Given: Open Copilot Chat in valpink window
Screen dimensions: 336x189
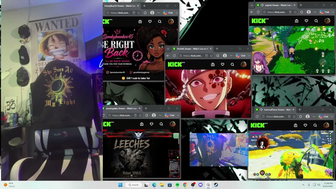Looking at the screenshot, I should click(x=324, y=12).
